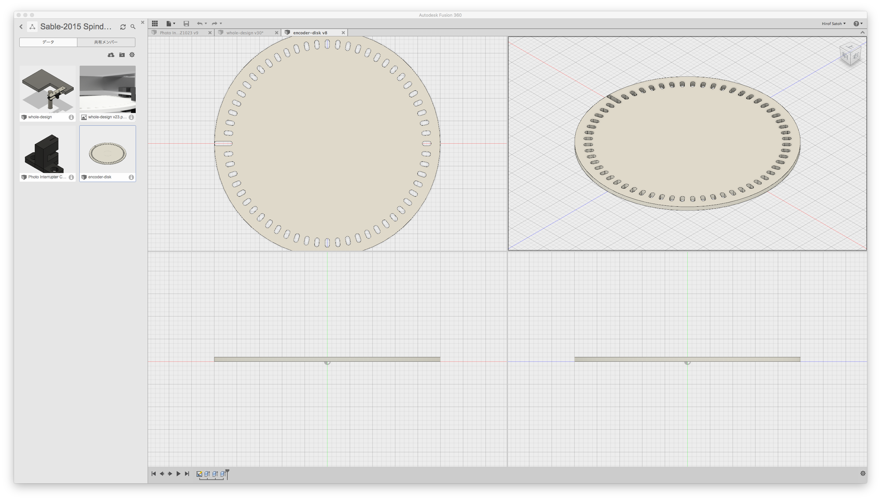Open the encoder-disk thumbnail in the data panel
881x500 pixels.
tap(107, 154)
